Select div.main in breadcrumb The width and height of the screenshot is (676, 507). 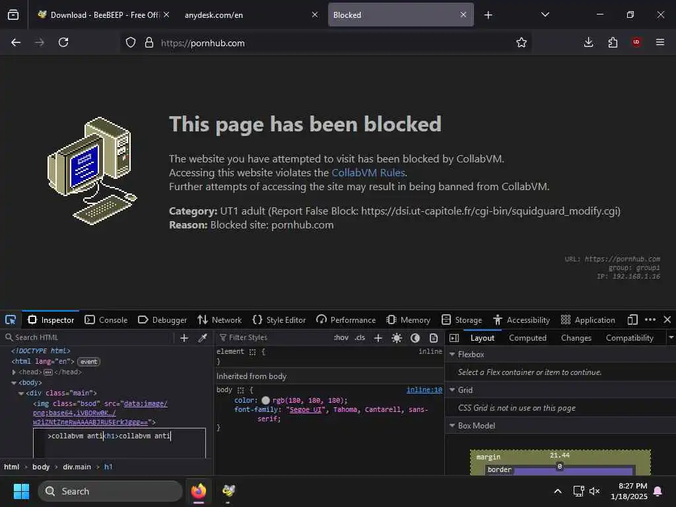coord(77,467)
